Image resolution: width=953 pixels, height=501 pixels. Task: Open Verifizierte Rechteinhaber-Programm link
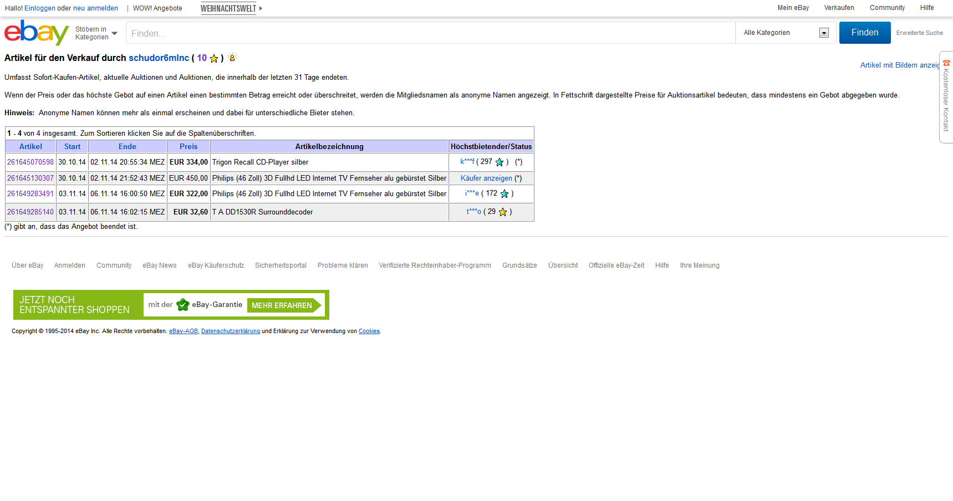click(x=435, y=265)
